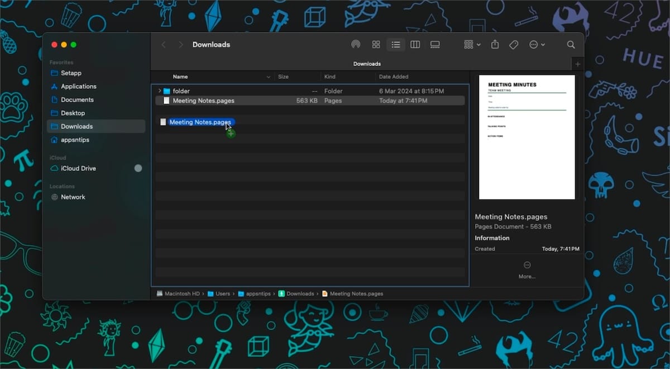
Task: Select list view in the toolbar
Action: coord(396,44)
